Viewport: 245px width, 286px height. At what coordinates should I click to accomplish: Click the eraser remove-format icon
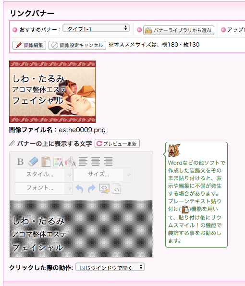pyautogui.click(x=33, y=162)
